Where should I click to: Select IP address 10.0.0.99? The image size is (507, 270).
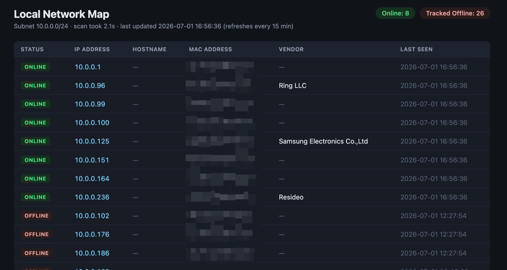pyautogui.click(x=90, y=104)
